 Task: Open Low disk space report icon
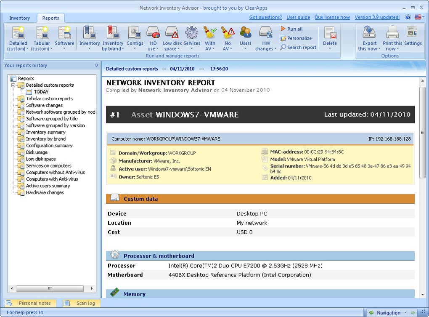(172, 32)
